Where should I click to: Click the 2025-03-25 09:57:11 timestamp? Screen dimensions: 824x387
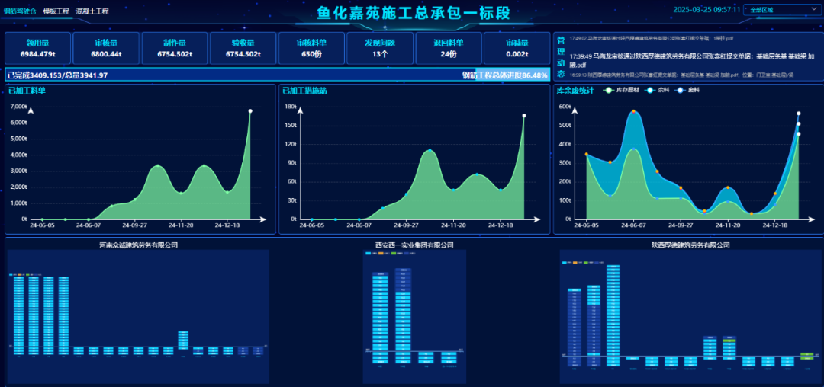coord(707,9)
